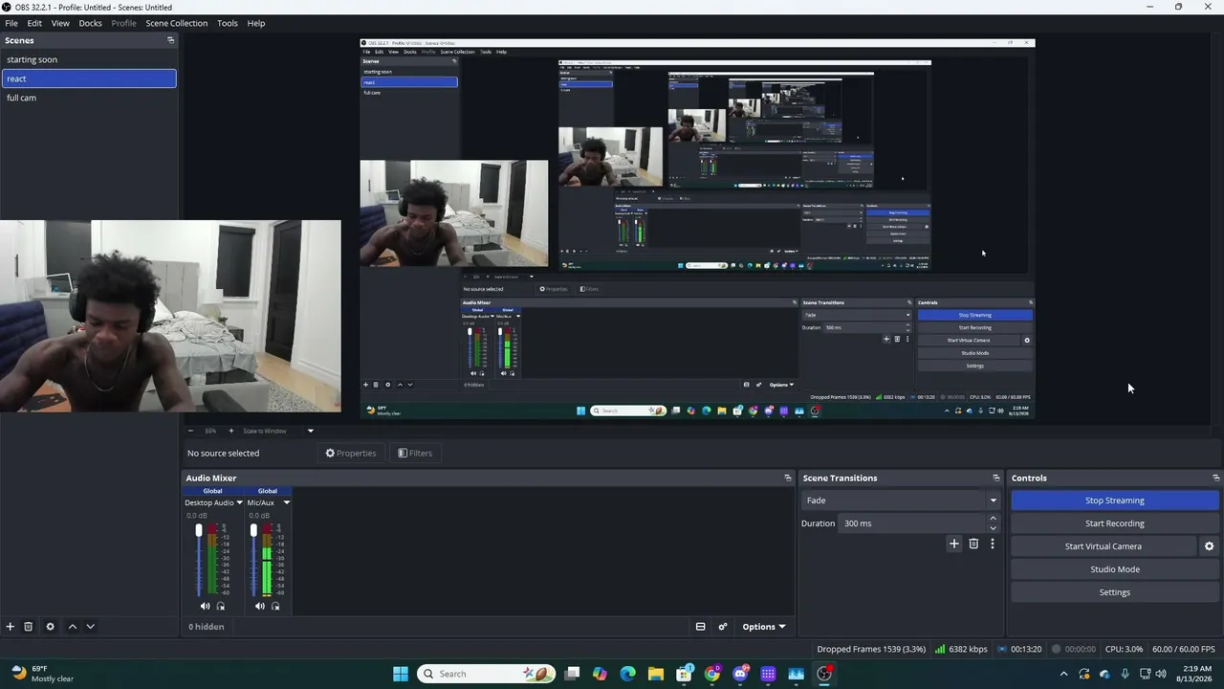Image resolution: width=1224 pixels, height=689 pixels.
Task: Adjust Mic/Aux volume slider handle
Action: coord(253,530)
